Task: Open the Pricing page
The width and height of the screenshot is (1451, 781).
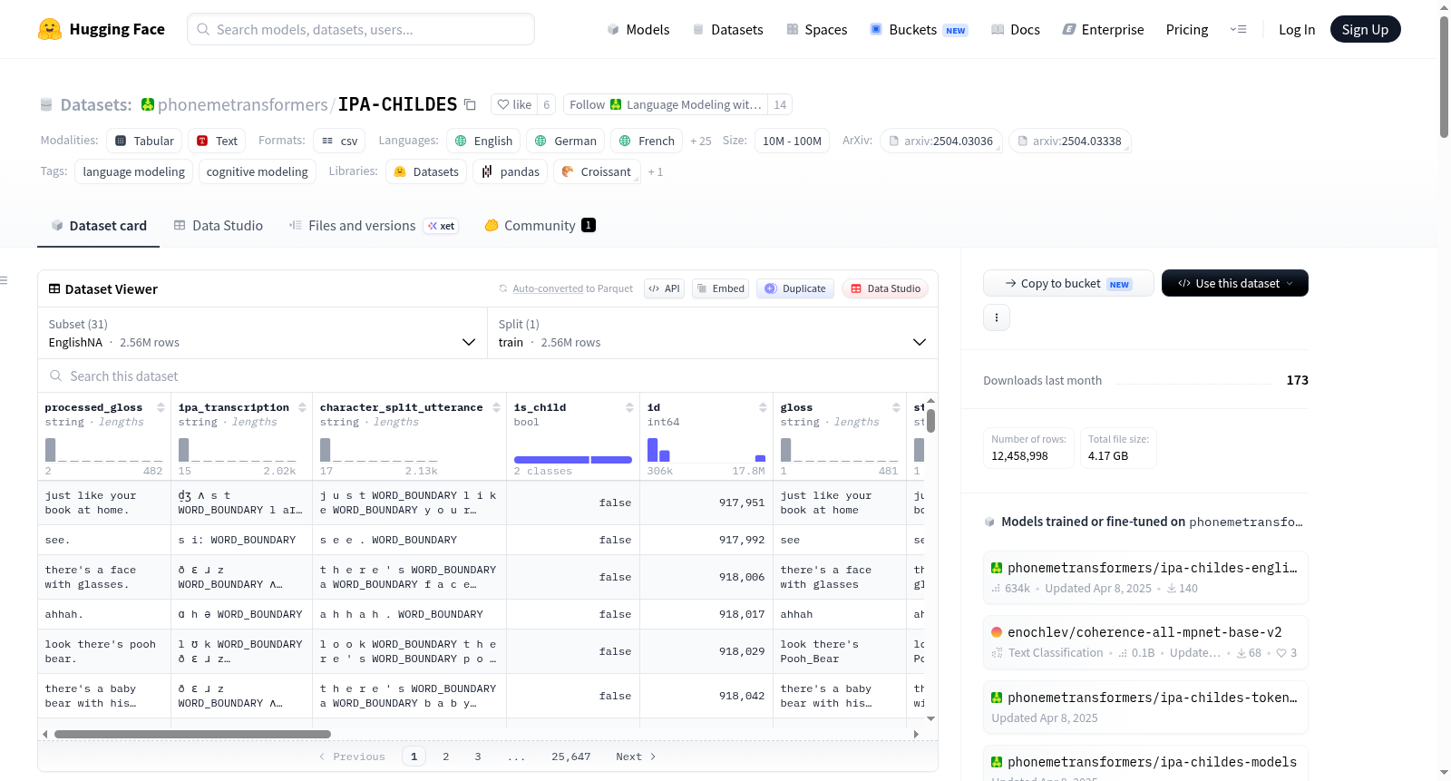Action: (x=1187, y=29)
